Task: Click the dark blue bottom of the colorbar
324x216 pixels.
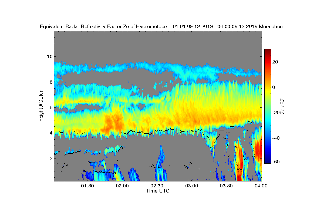Action: (x=268, y=161)
